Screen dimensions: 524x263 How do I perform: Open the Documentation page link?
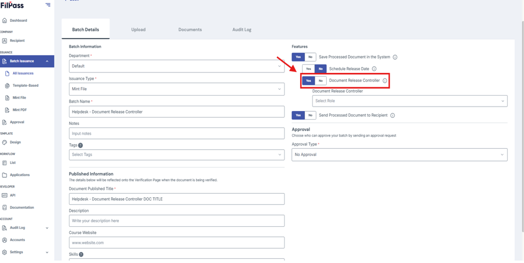[x=22, y=208]
